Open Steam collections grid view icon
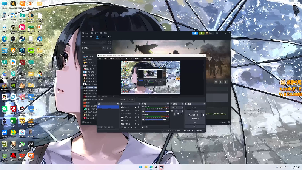Image resolution: width=302 pixels, height=170 pixels. click(109, 42)
